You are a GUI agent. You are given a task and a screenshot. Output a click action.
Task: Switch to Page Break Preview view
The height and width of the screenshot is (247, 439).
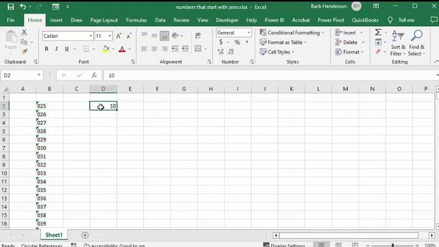[x=355, y=245]
